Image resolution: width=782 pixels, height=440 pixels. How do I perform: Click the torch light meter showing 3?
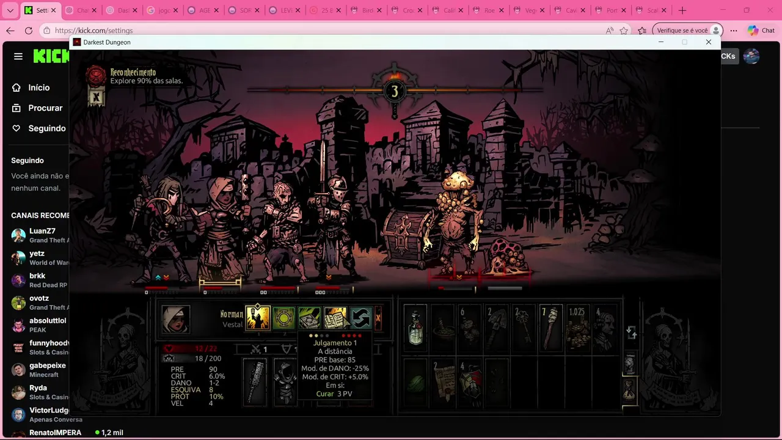tap(394, 92)
